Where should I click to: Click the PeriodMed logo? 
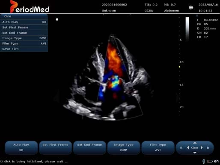30,7
